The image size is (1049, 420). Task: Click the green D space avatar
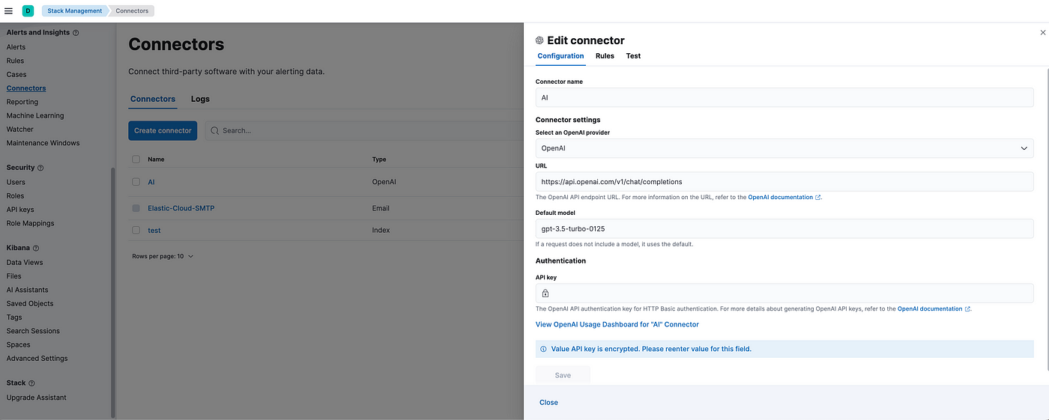point(28,10)
